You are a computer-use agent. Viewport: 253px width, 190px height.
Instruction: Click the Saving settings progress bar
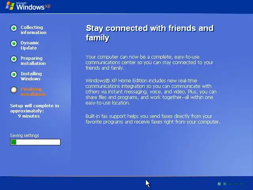click(35, 142)
